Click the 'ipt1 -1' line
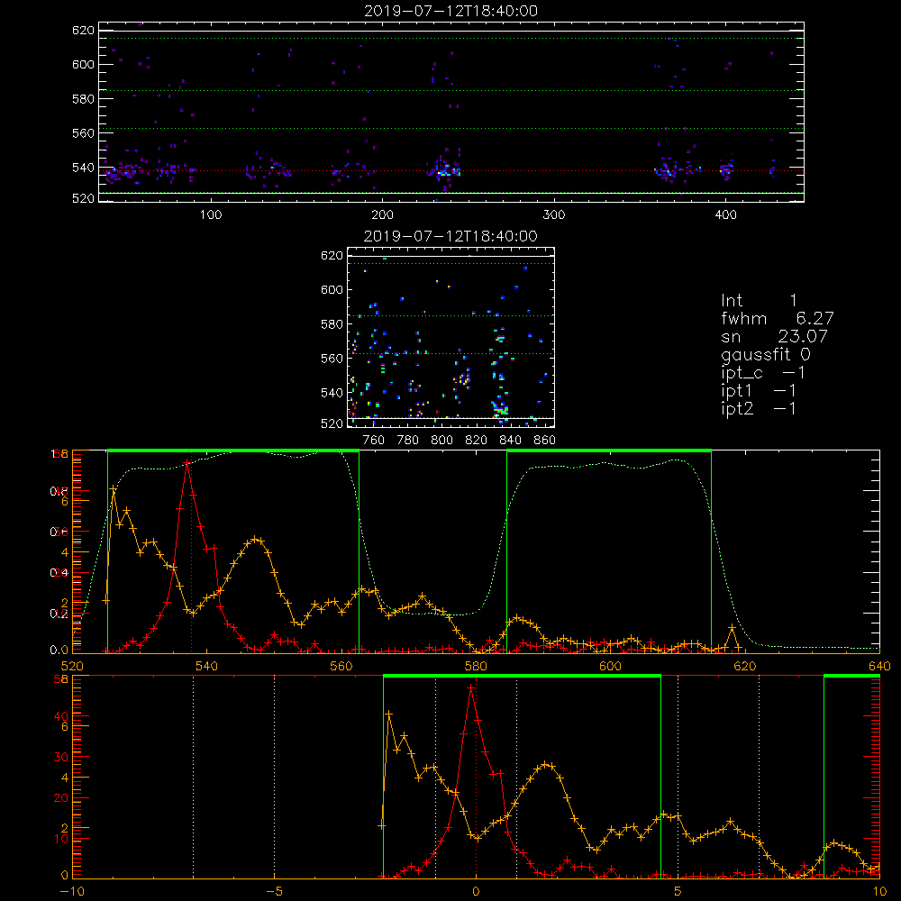 pyautogui.click(x=759, y=391)
